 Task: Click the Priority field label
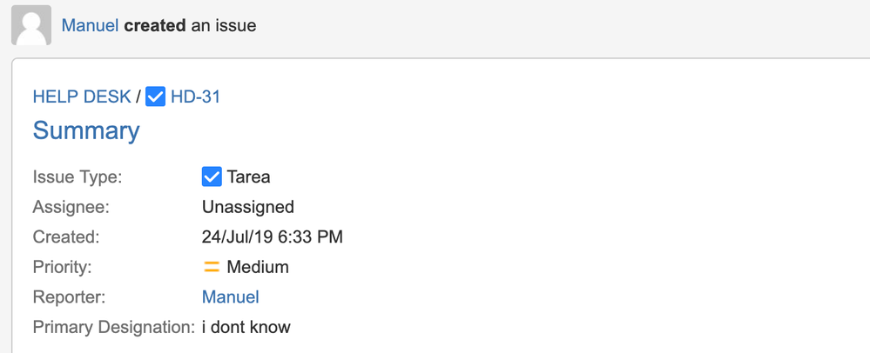click(x=62, y=268)
